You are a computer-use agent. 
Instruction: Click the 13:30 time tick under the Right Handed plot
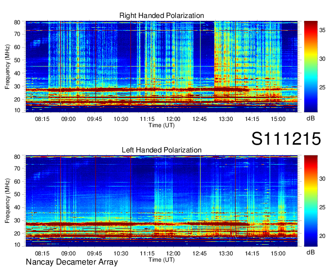pos(226,119)
